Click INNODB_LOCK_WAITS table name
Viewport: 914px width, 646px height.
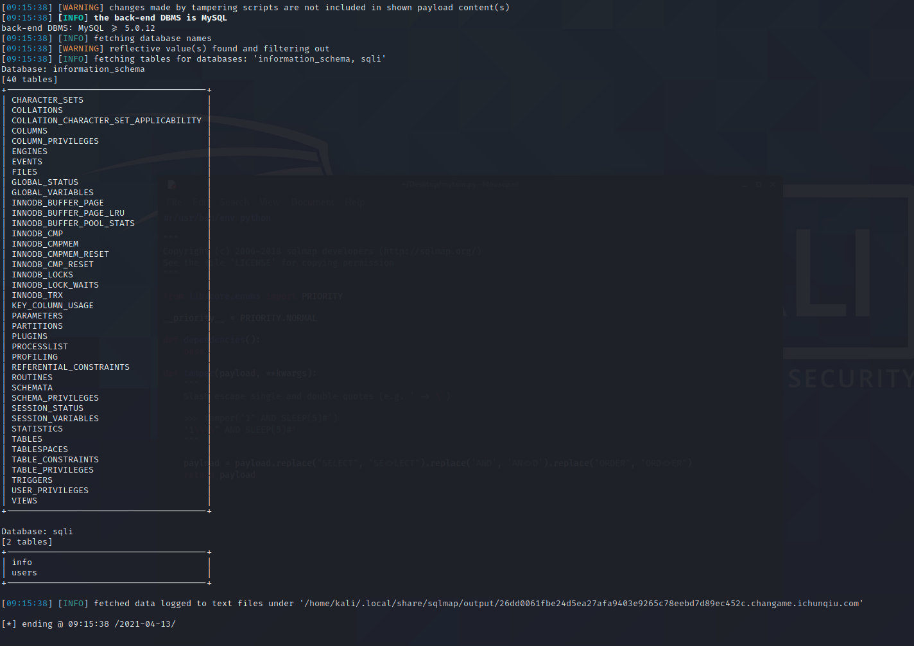(x=55, y=285)
